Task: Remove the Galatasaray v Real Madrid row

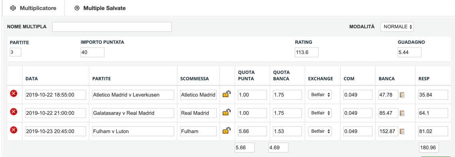Action: pos(14,112)
